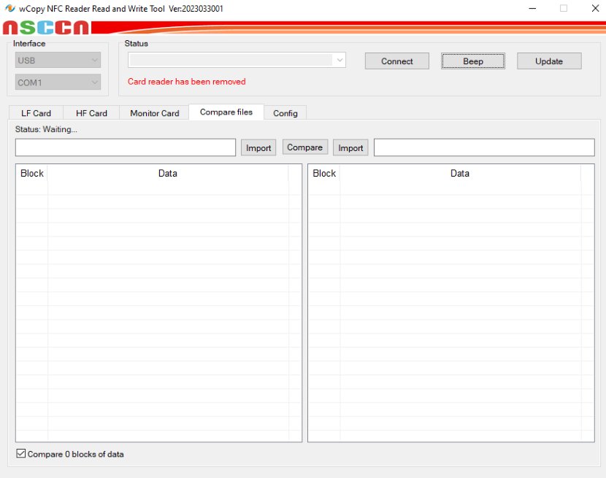Select the Monitor Card tab

click(x=154, y=113)
